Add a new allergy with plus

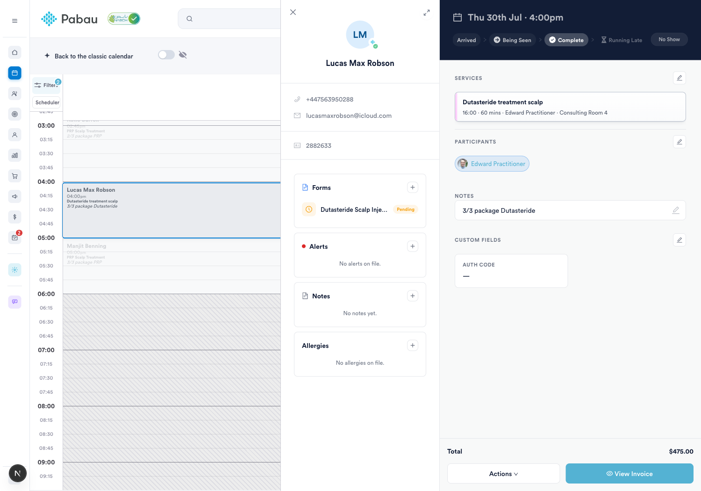coord(413,346)
